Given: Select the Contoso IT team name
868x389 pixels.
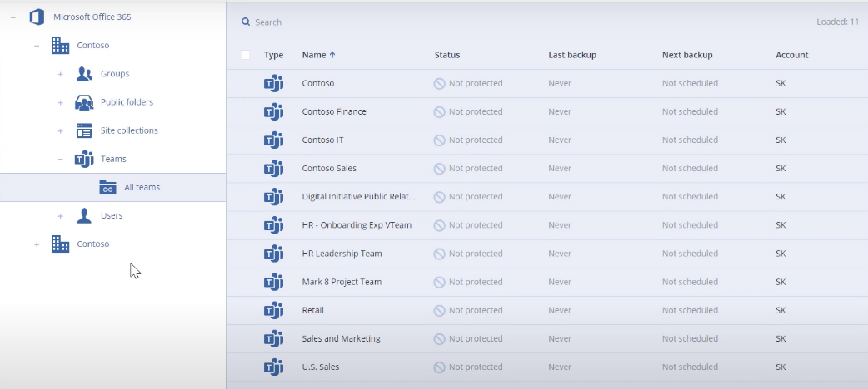Looking at the screenshot, I should pyautogui.click(x=322, y=140).
